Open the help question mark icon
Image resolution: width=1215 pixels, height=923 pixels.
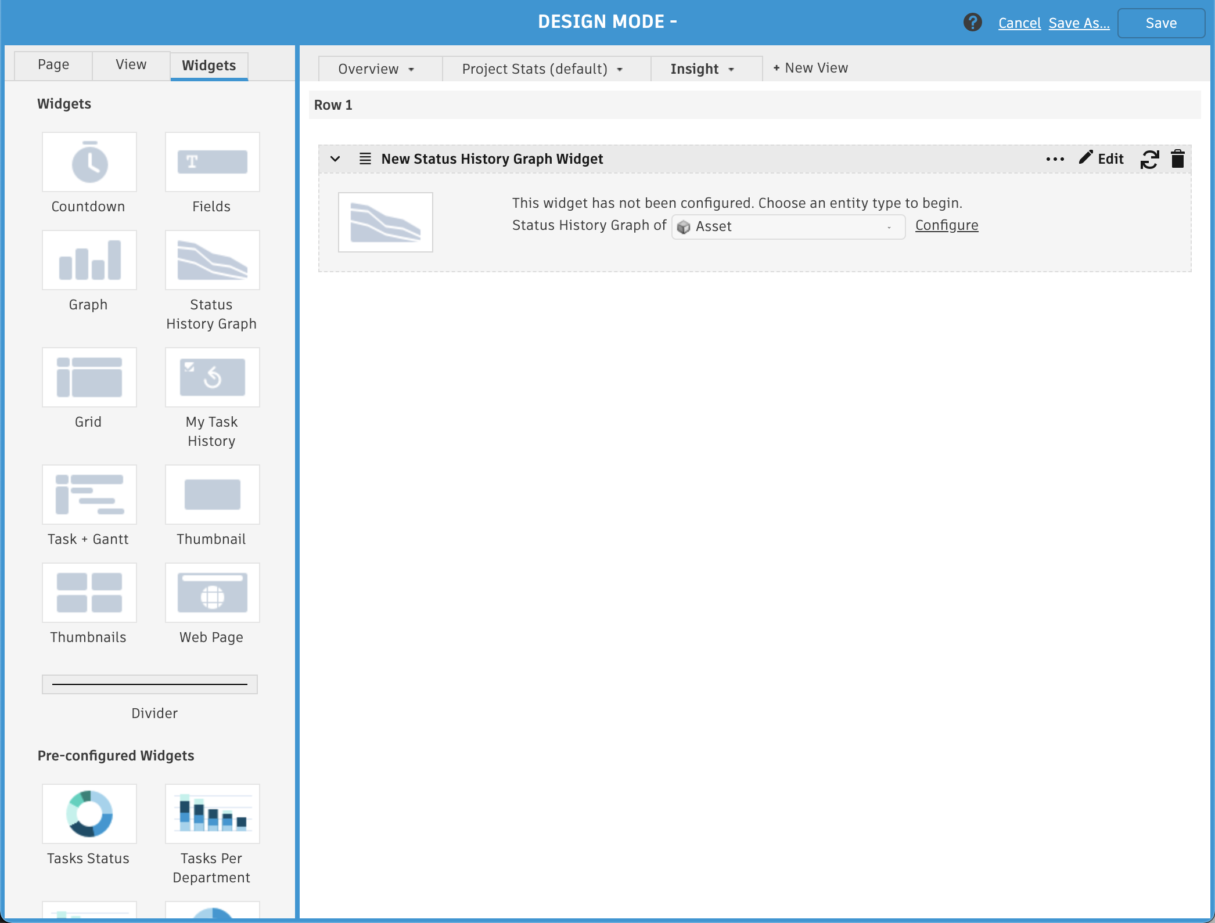click(972, 23)
